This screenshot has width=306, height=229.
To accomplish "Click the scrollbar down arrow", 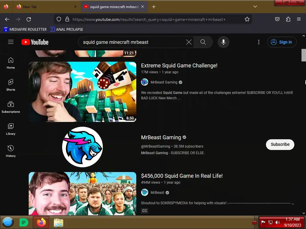I will click(x=304, y=213).
